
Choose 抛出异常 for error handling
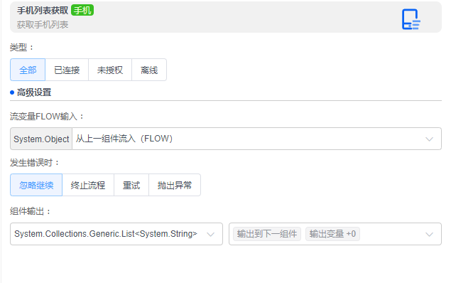(x=175, y=185)
